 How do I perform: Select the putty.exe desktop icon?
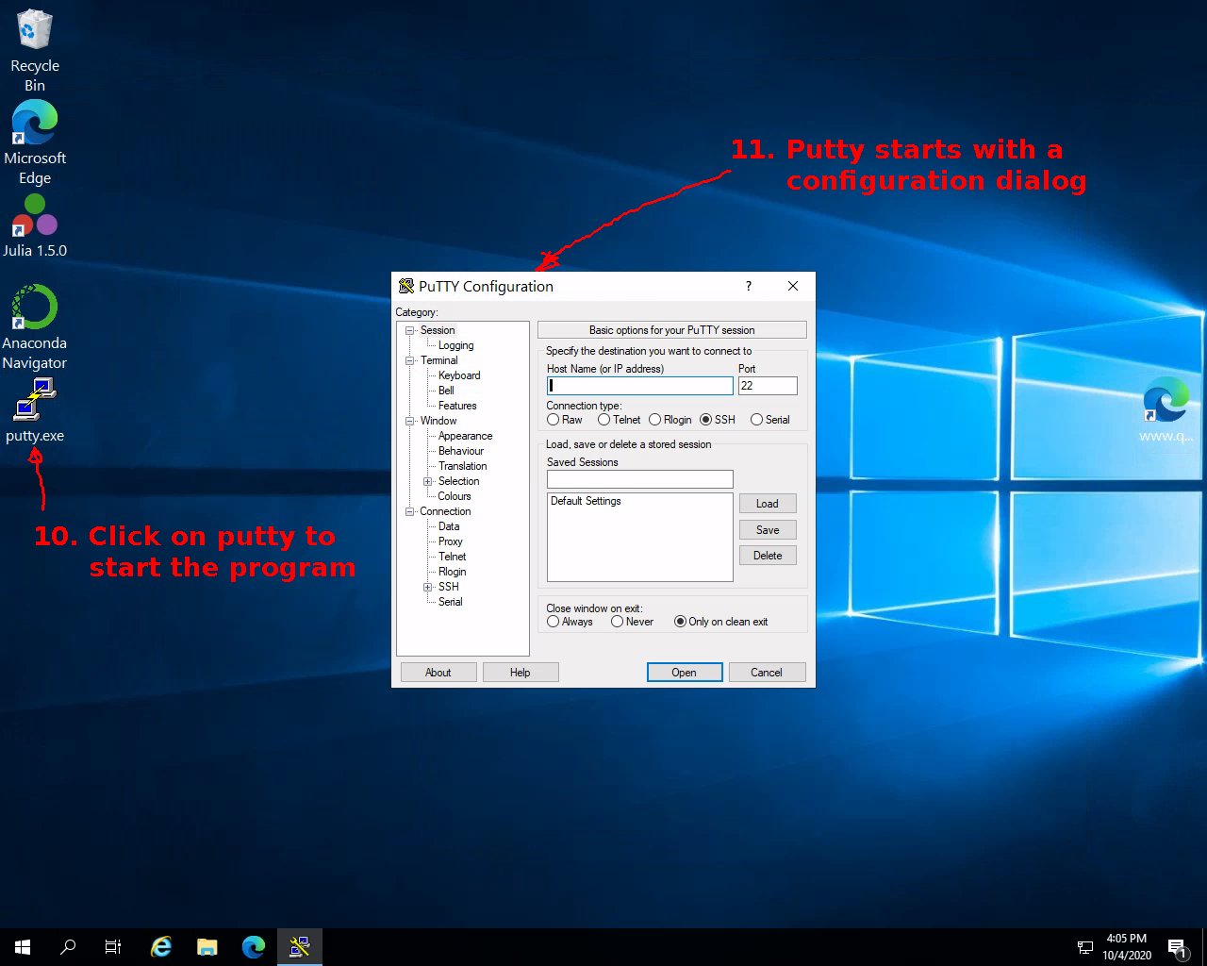pyautogui.click(x=35, y=410)
